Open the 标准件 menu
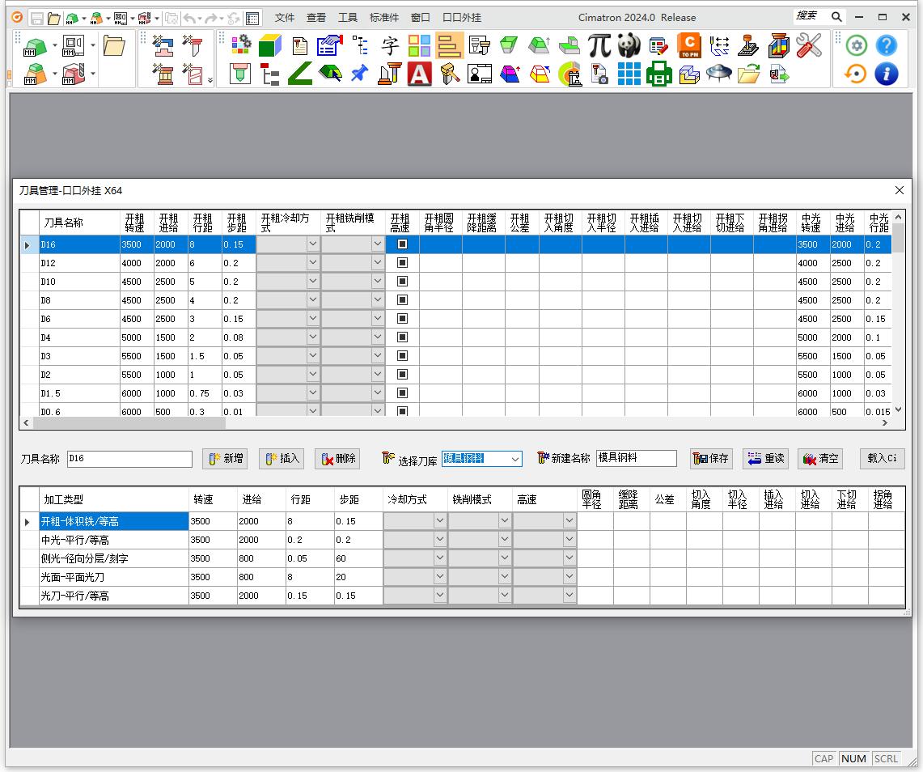The image size is (923, 772). (x=383, y=17)
